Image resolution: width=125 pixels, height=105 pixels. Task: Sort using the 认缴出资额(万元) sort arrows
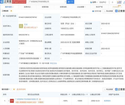[85, 94]
